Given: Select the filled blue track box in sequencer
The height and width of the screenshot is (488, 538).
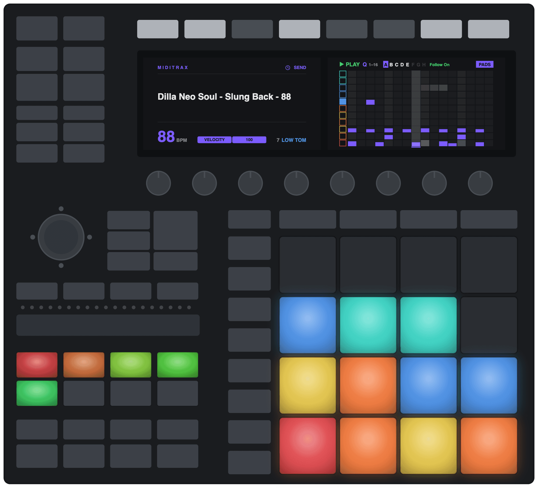Looking at the screenshot, I should [x=342, y=102].
